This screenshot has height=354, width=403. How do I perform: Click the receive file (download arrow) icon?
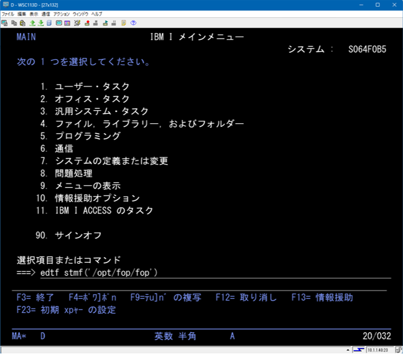(40, 23)
